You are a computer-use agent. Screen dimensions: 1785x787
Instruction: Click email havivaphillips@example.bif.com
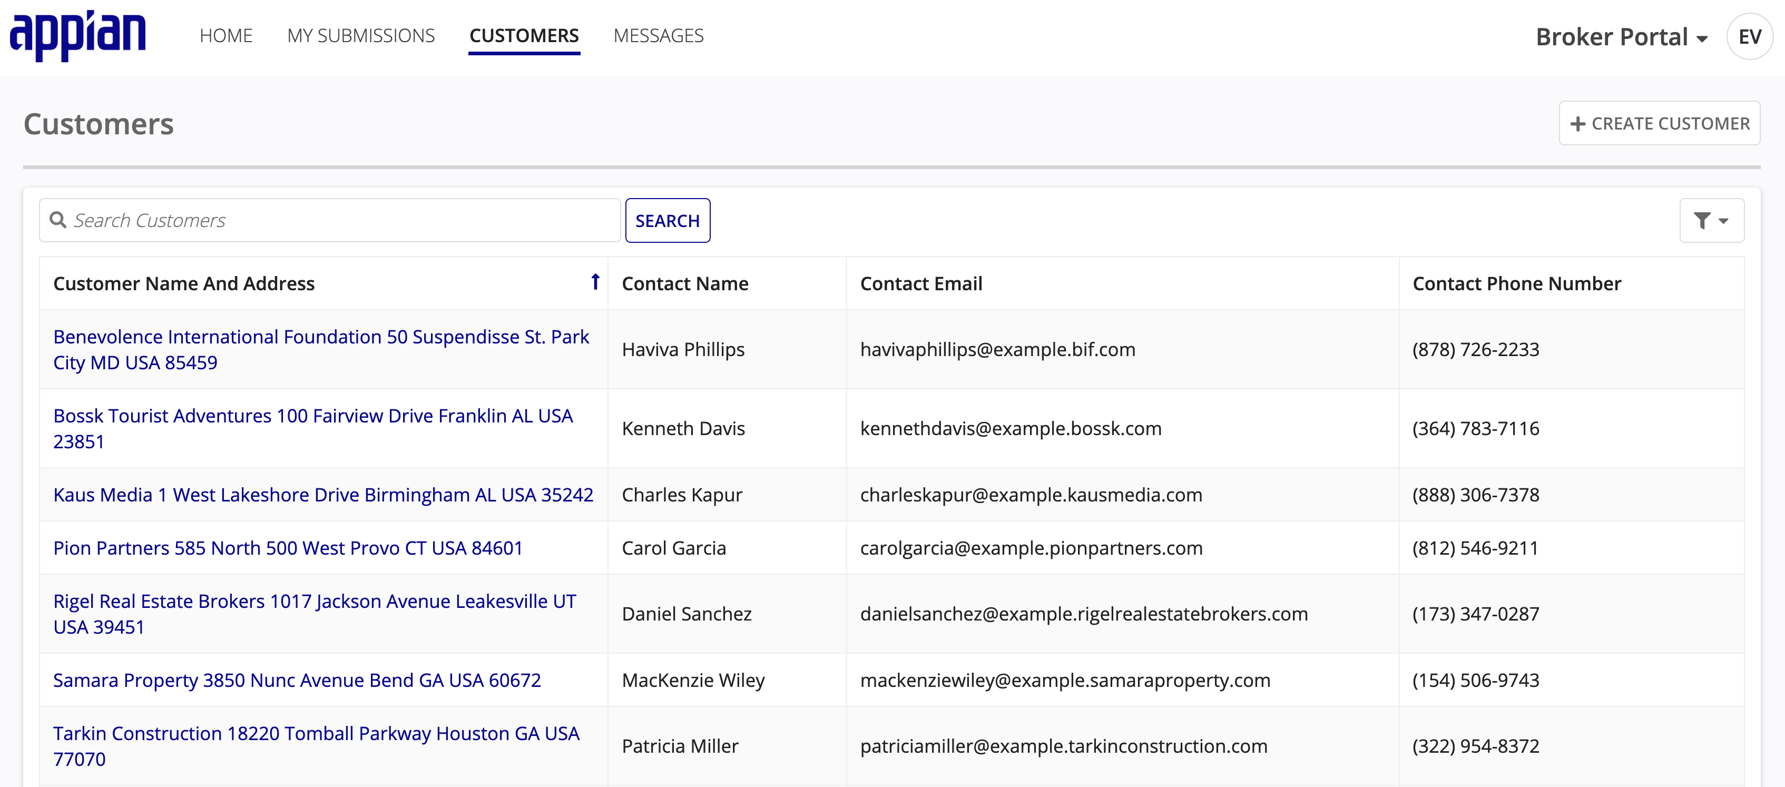997,349
